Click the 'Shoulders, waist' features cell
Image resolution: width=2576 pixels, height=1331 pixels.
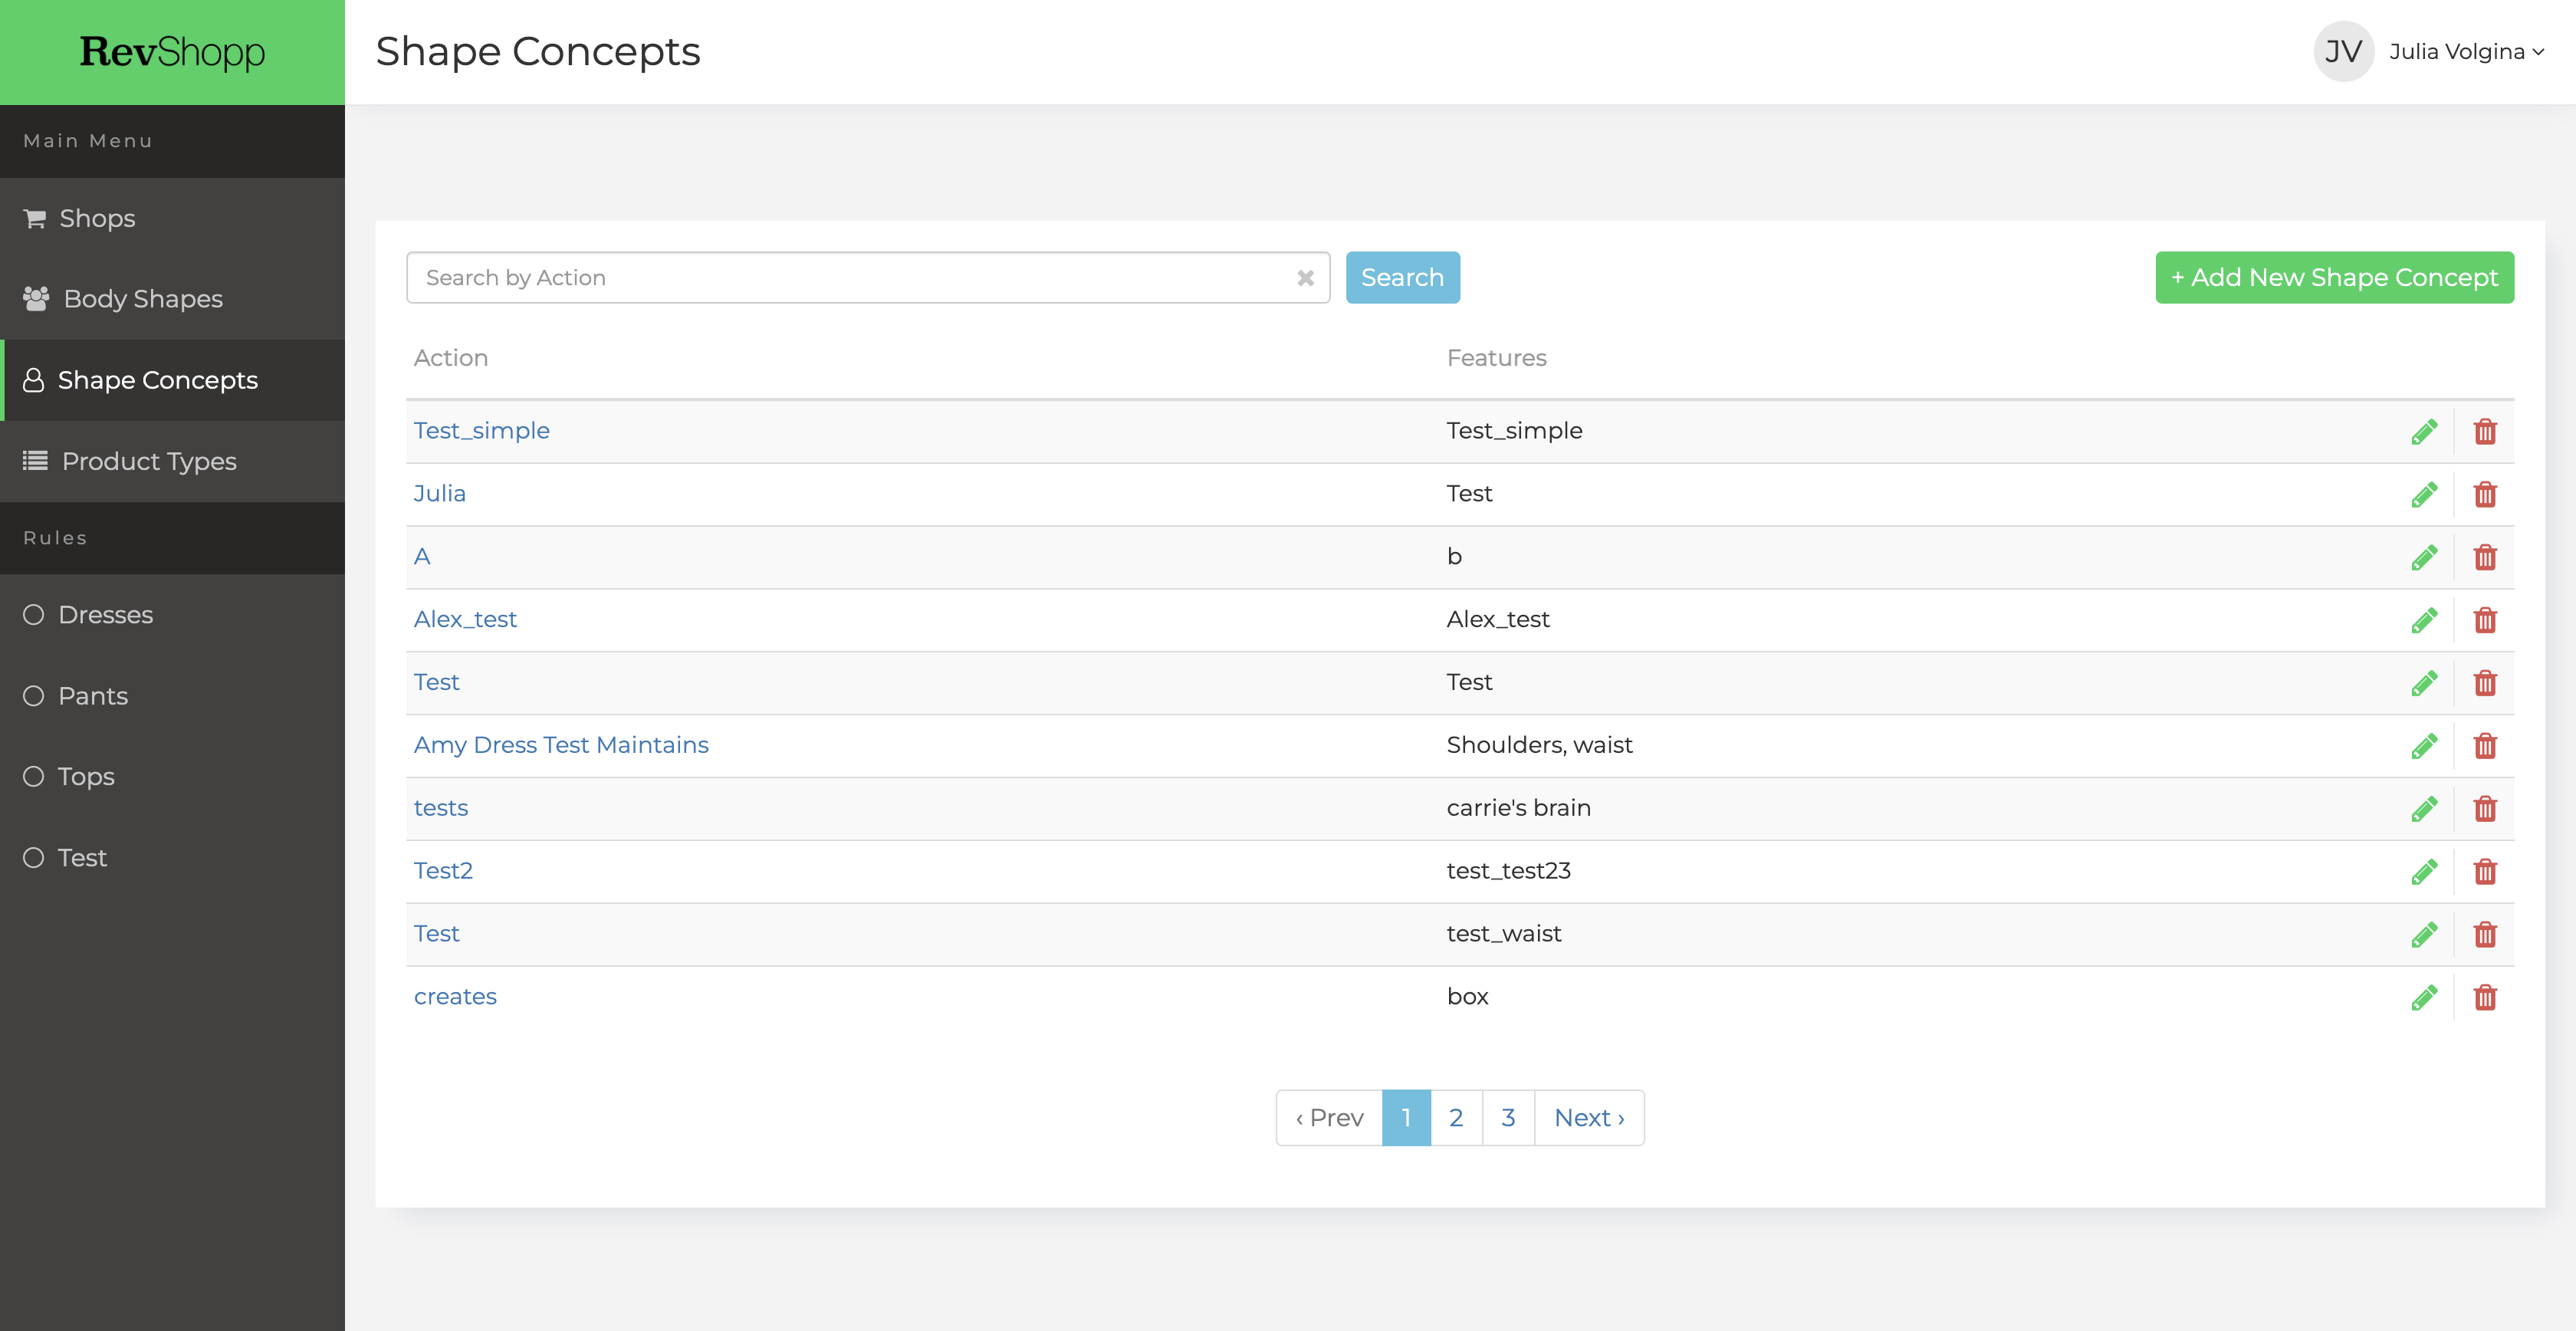pyautogui.click(x=1539, y=745)
